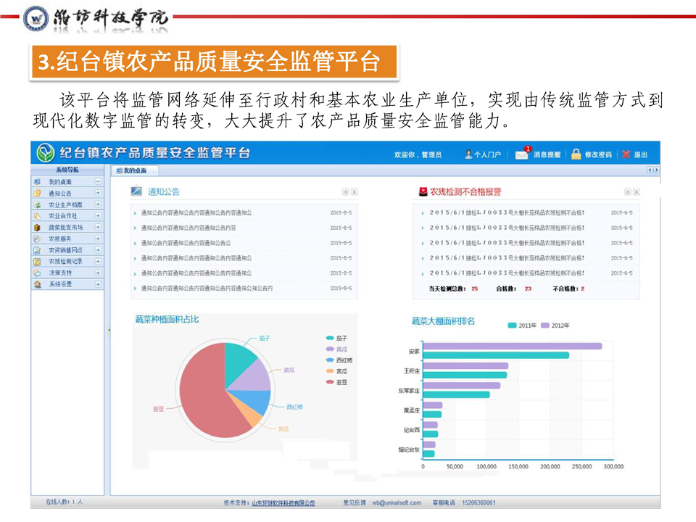Collapse the 我的桌面 navigation item
The height and width of the screenshot is (522, 696).
pos(98,181)
